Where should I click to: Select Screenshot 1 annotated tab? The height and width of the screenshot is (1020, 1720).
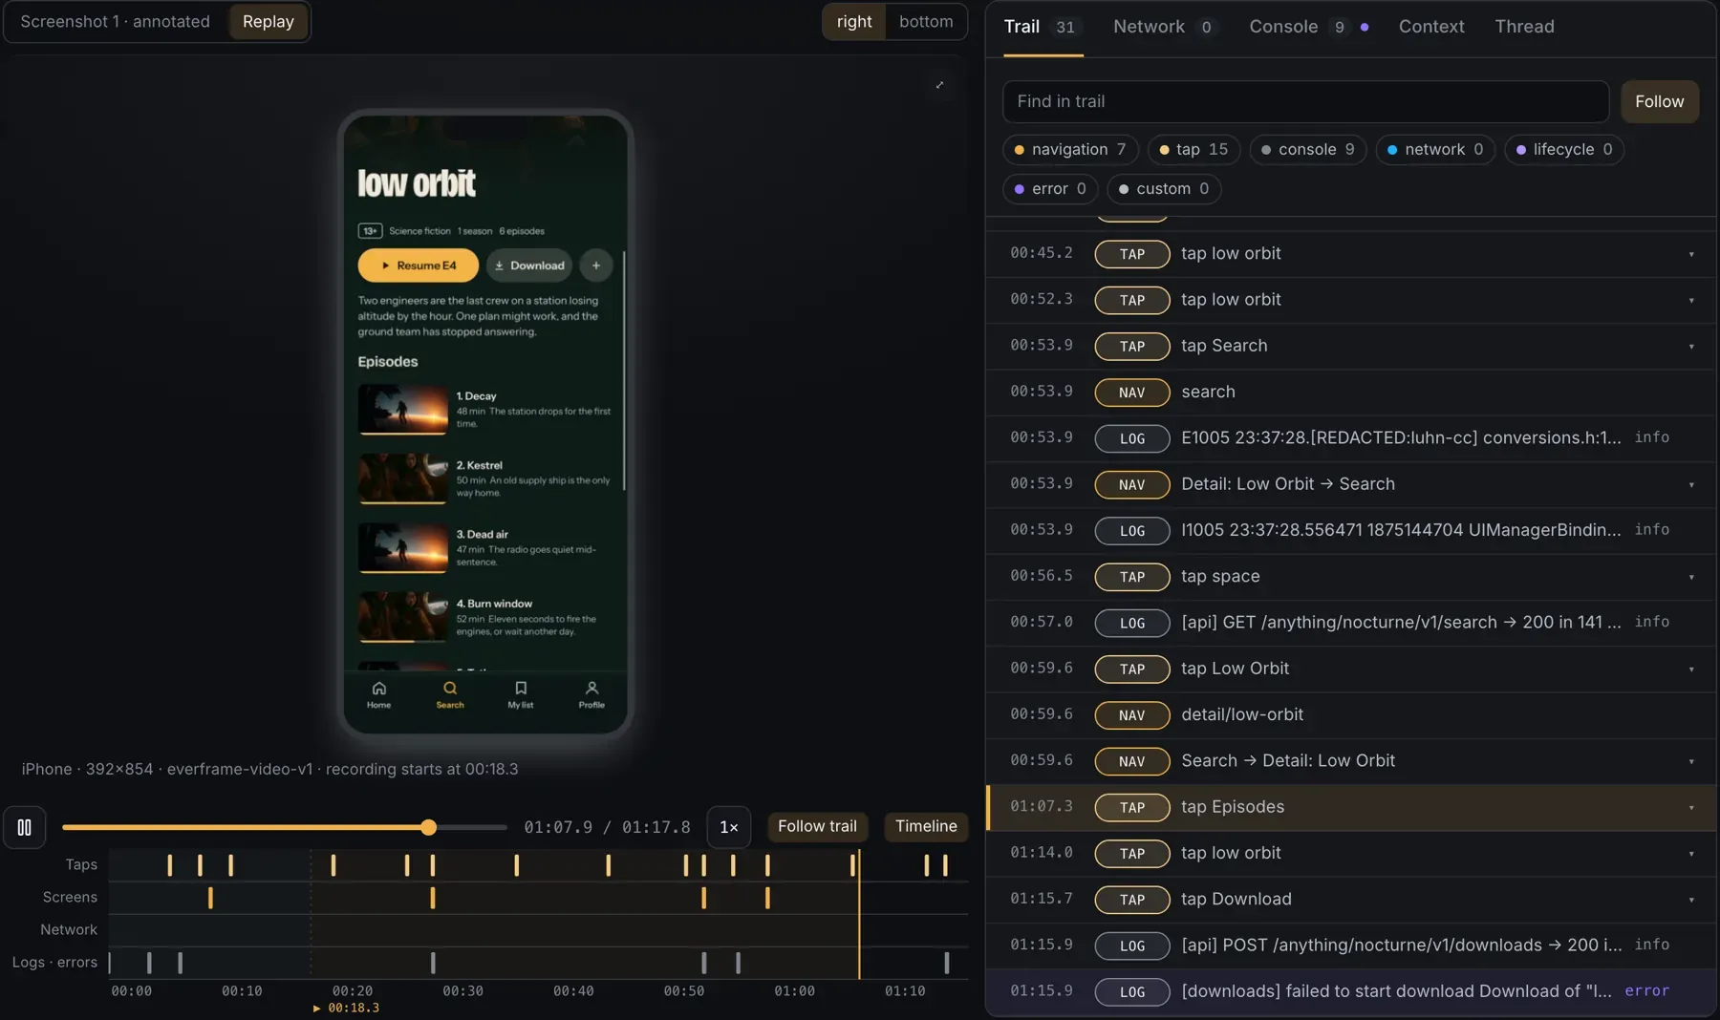click(116, 22)
